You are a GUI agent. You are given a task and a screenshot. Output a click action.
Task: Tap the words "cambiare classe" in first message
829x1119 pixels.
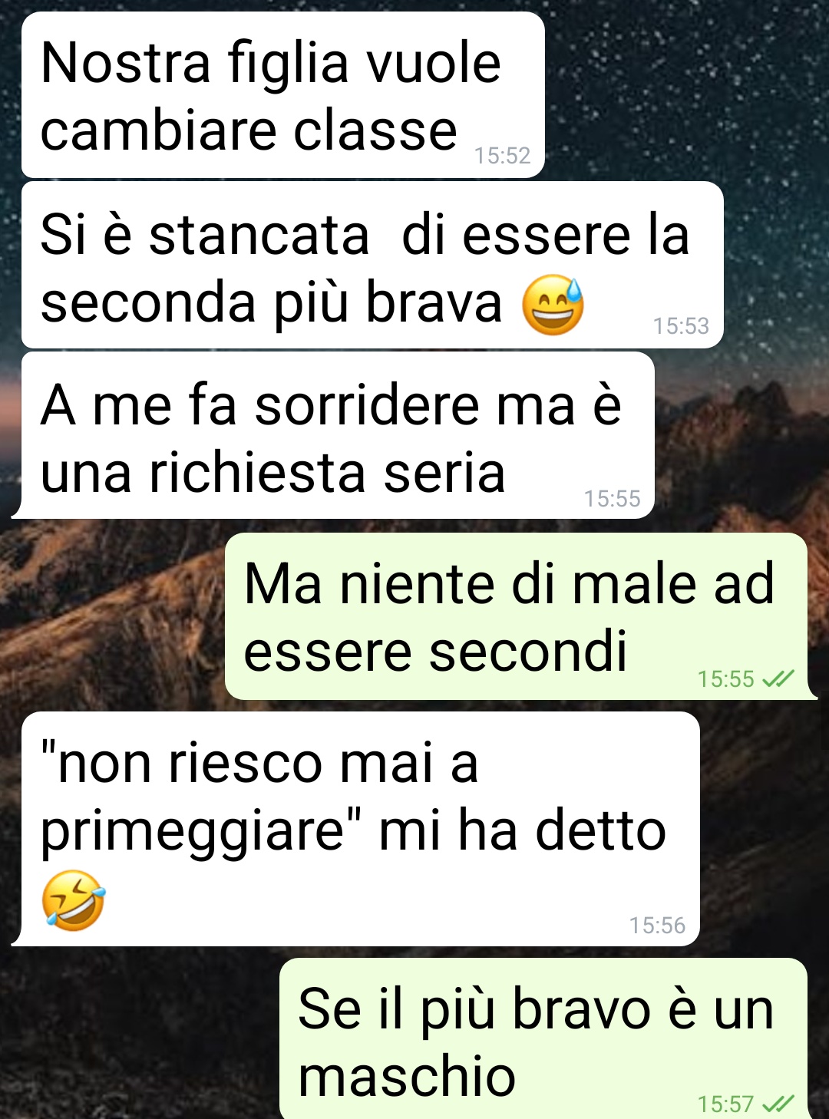[249, 130]
